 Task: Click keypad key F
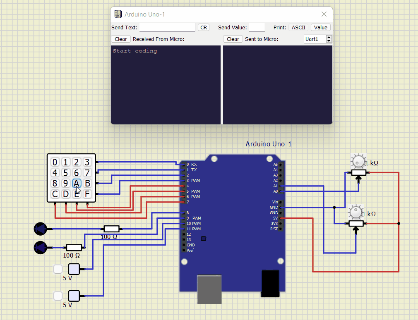point(87,194)
